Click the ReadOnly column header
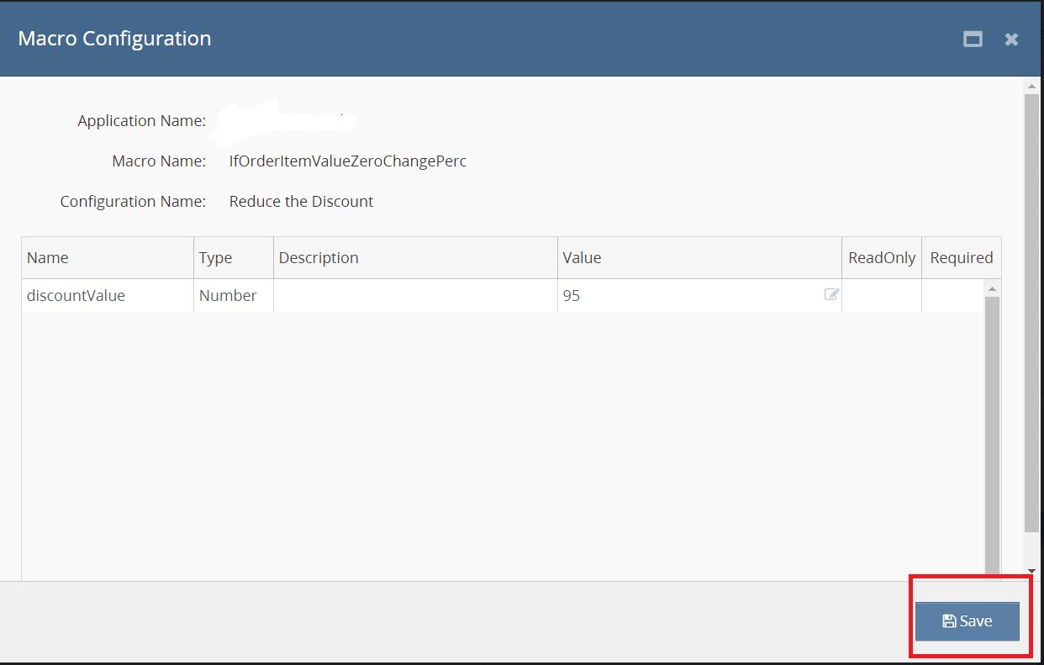Screen dimensions: 1044x665 (882, 258)
